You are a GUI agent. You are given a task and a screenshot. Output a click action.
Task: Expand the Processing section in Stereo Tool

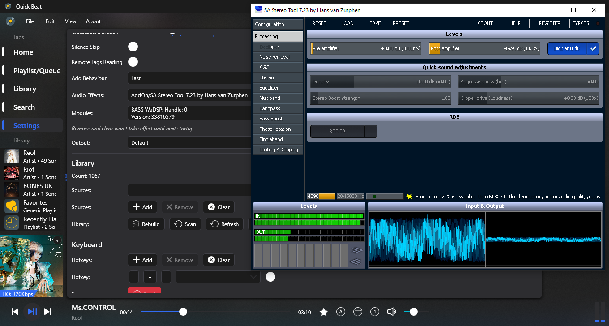tap(278, 36)
